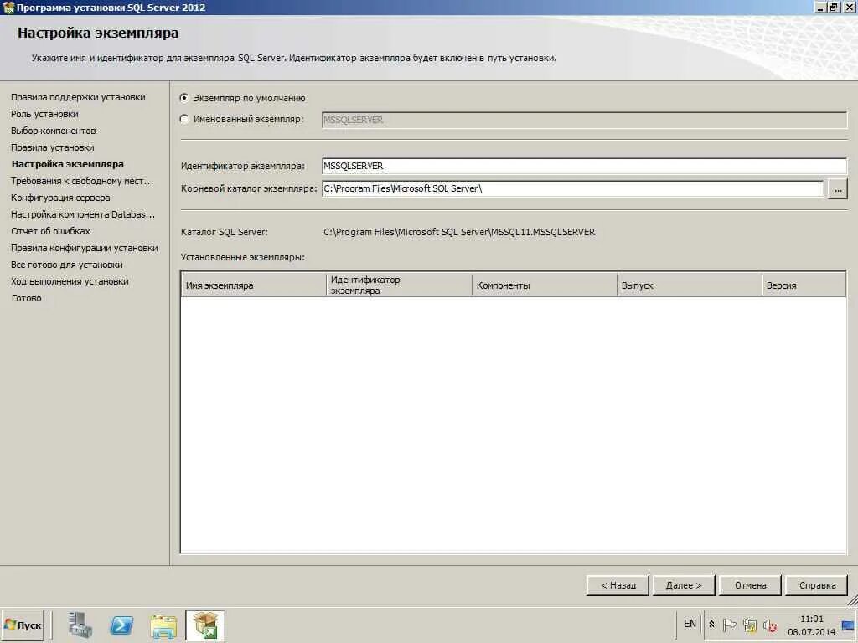
Task: Click the instance ID field MSSQLSERVER
Action: tap(584, 166)
